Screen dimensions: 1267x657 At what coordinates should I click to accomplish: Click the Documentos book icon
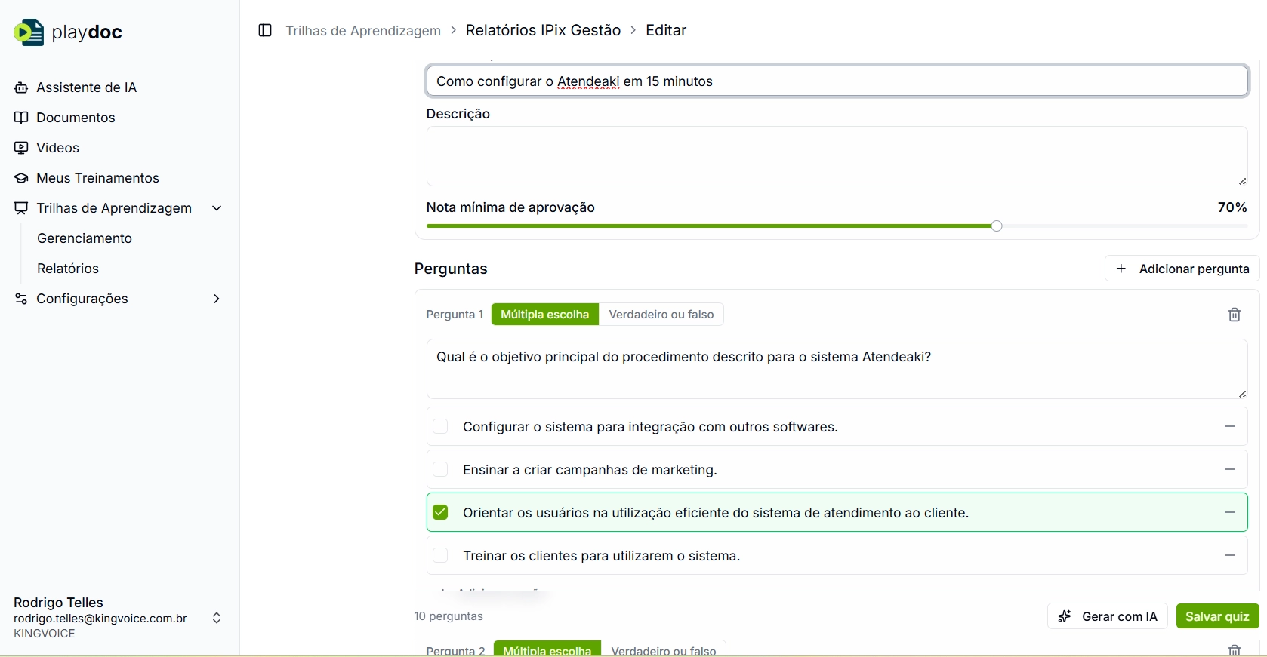pyautogui.click(x=21, y=118)
